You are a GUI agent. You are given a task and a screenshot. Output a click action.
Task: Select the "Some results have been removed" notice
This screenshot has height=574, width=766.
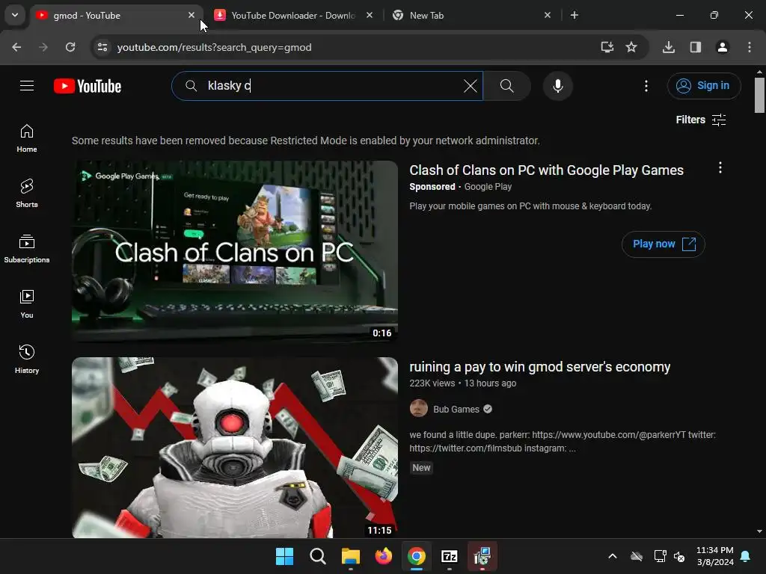pyautogui.click(x=306, y=141)
